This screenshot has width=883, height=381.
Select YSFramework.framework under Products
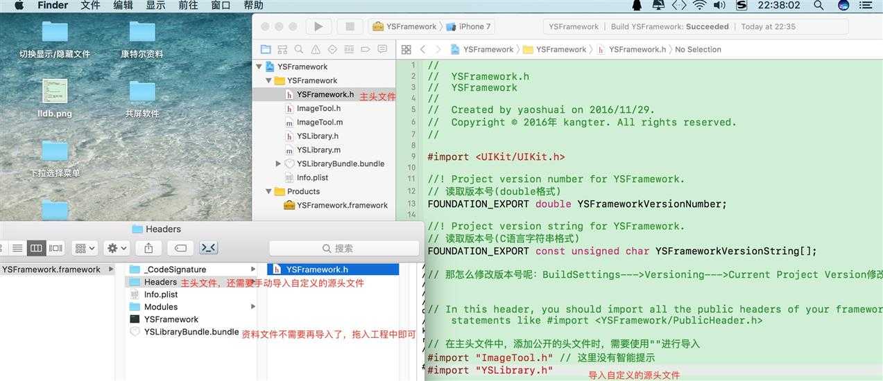342,206
